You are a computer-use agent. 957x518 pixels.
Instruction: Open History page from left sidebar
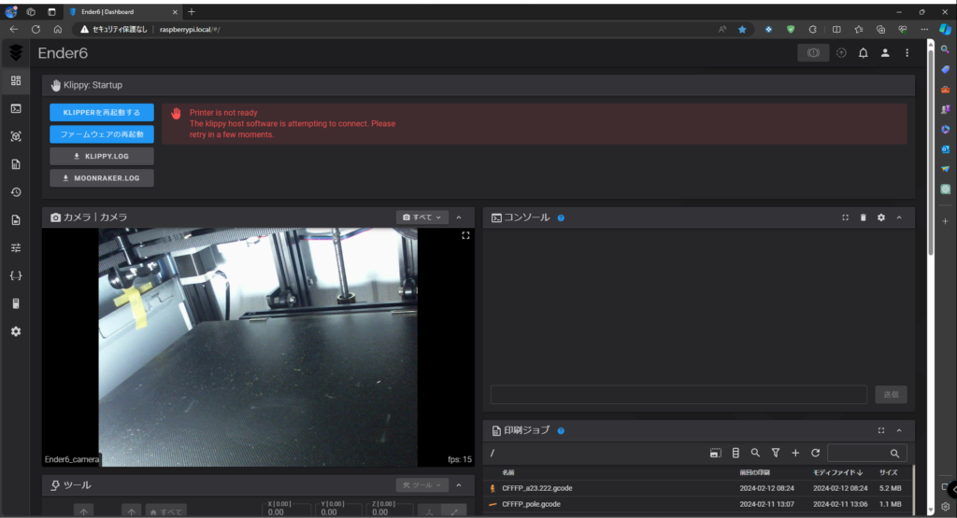[x=16, y=192]
